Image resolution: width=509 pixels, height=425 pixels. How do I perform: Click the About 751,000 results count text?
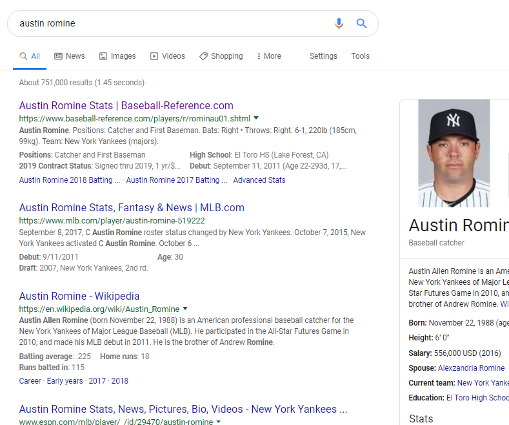click(82, 83)
